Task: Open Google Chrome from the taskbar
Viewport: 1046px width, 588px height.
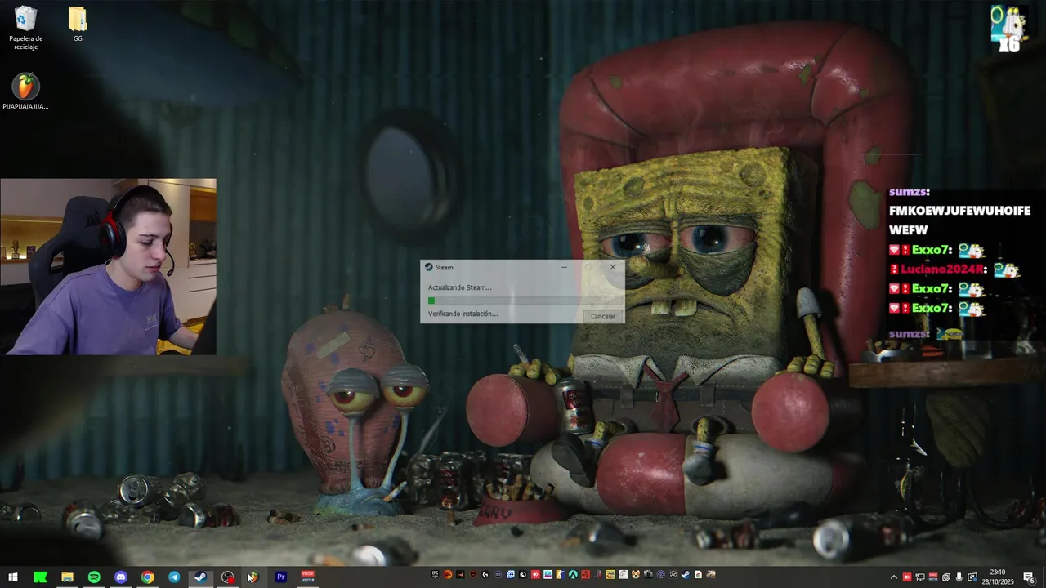Action: pyautogui.click(x=147, y=577)
